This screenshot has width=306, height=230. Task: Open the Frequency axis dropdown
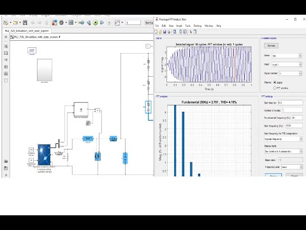point(292,167)
